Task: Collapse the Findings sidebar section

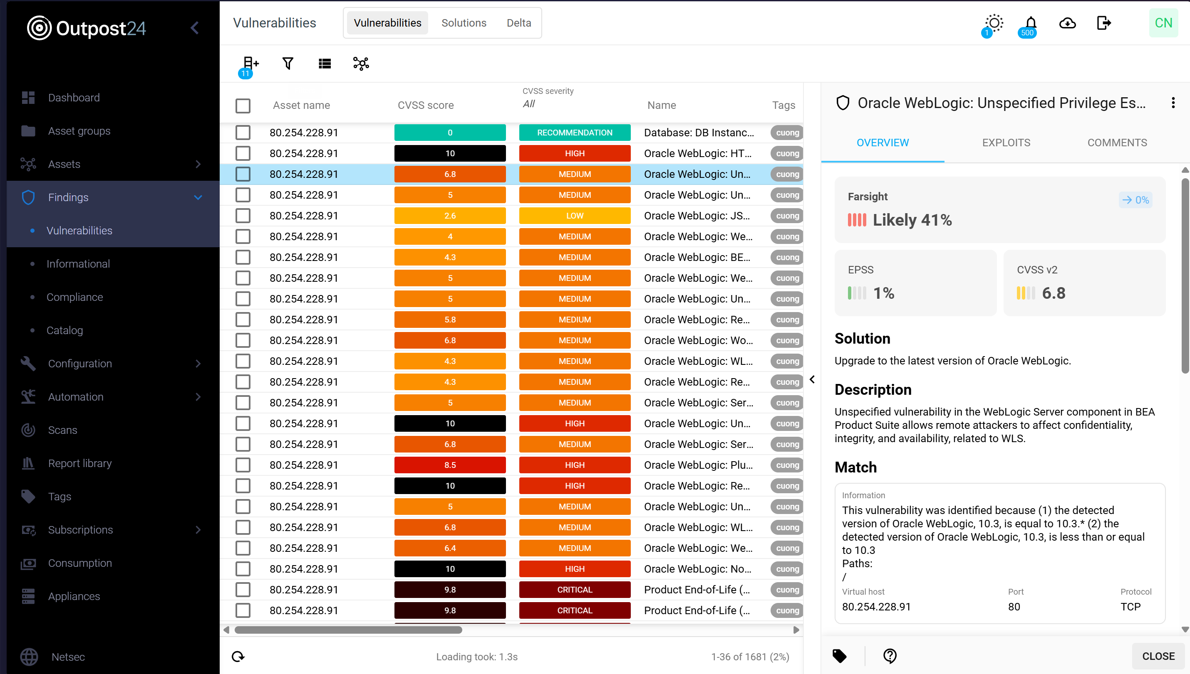Action: (x=198, y=198)
